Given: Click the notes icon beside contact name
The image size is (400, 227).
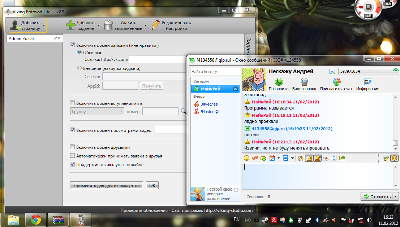Looking at the screenshot, I should click(x=332, y=71).
